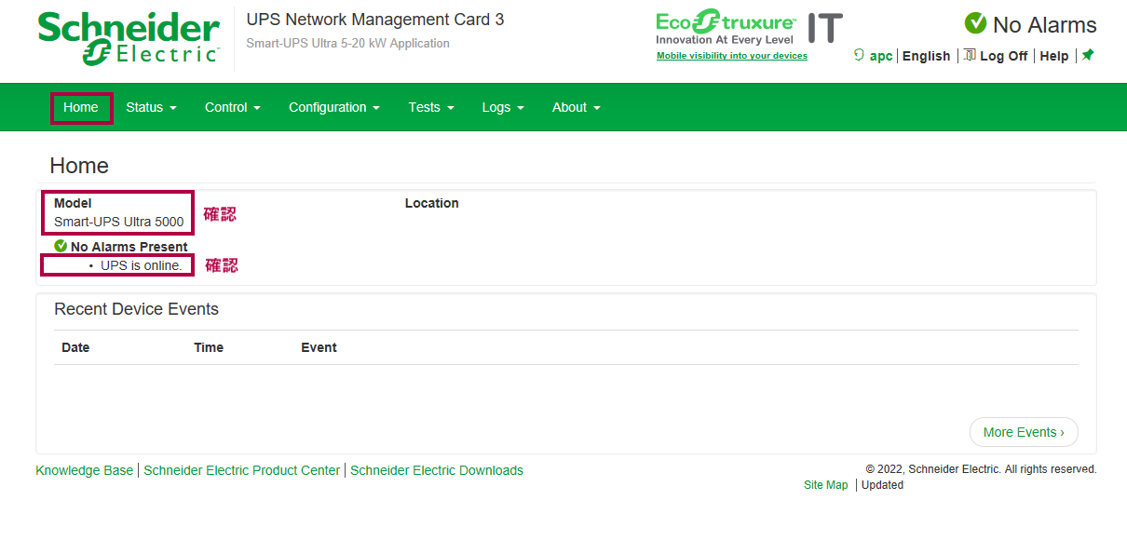Click the UPS Network Management Card 3 title
The width and height of the screenshot is (1127, 541).
375,20
